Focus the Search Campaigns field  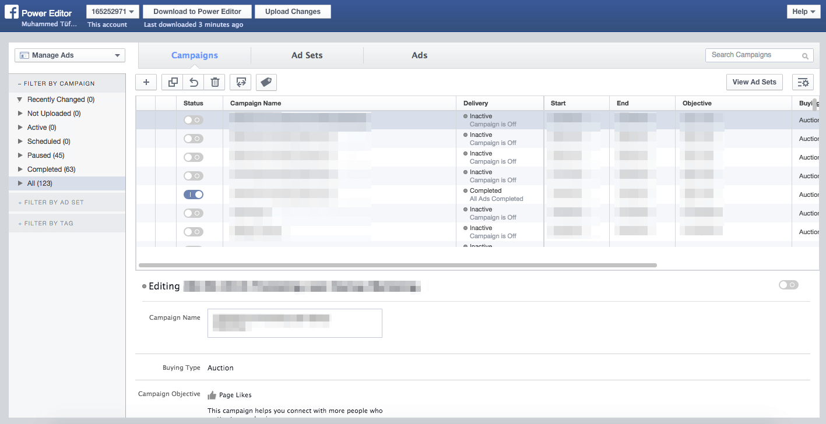pos(760,55)
